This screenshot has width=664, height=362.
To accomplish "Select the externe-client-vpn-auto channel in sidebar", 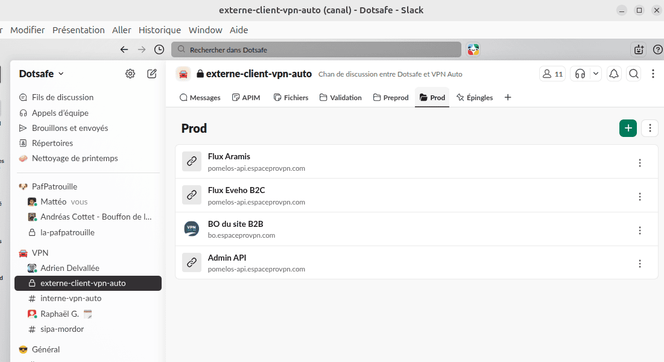I will pyautogui.click(x=88, y=283).
